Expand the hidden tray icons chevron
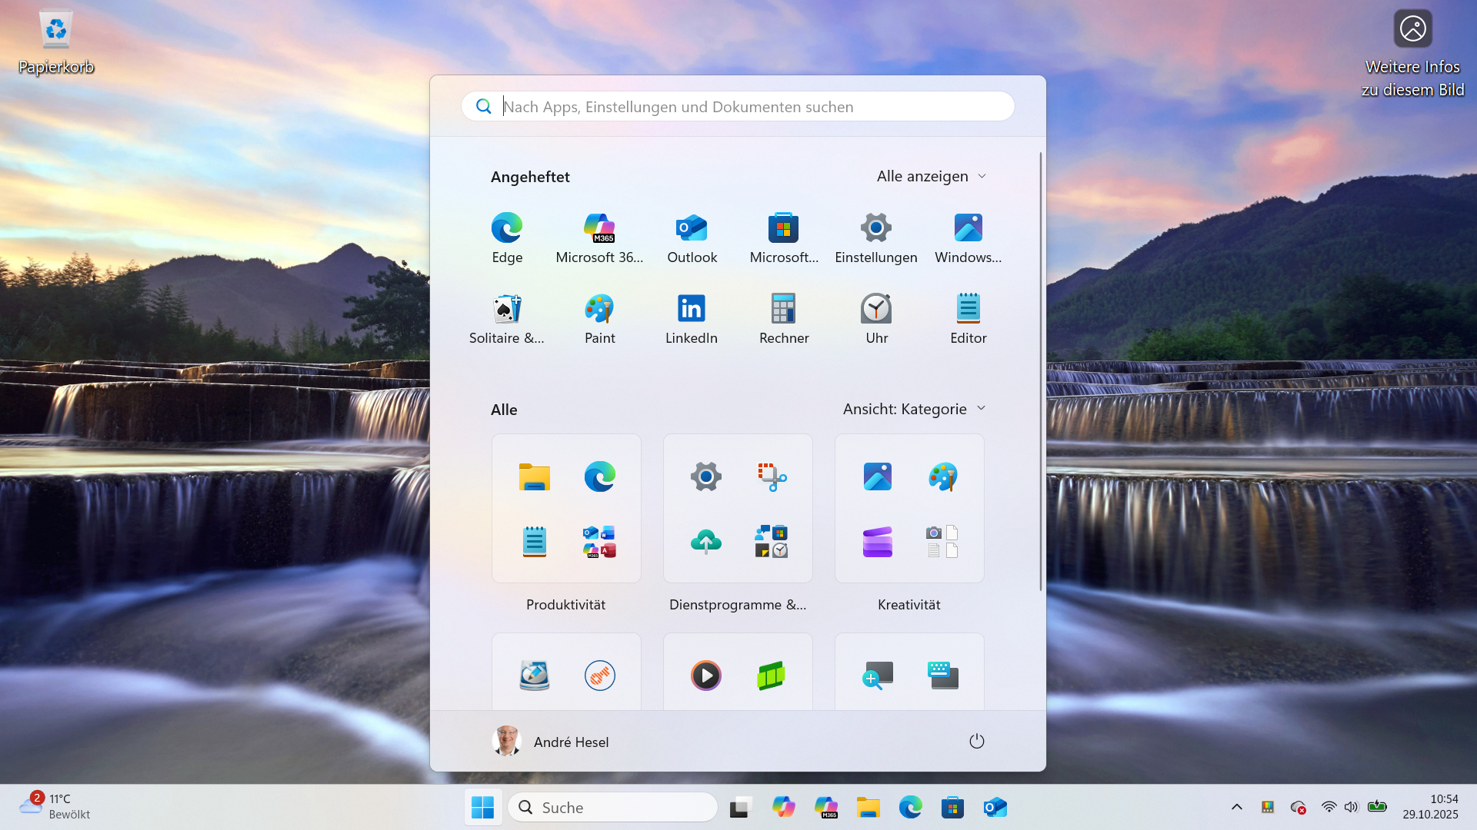The height and width of the screenshot is (830, 1477). point(1237,808)
